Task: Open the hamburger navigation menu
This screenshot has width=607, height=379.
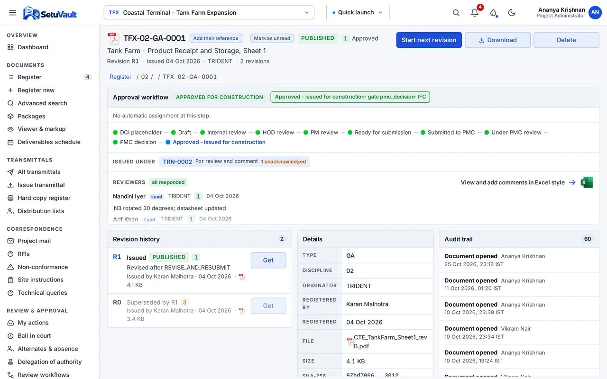Action: click(12, 13)
